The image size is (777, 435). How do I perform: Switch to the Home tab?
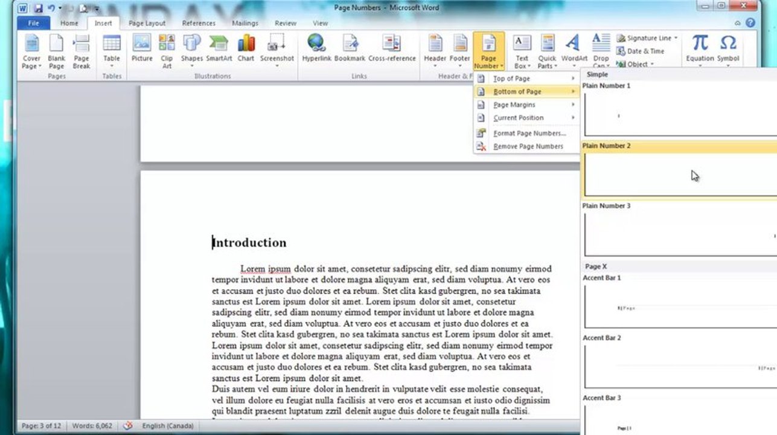(x=69, y=23)
